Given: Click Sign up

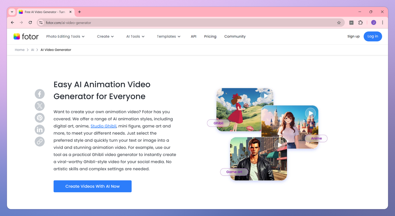Looking at the screenshot, I should (x=354, y=36).
